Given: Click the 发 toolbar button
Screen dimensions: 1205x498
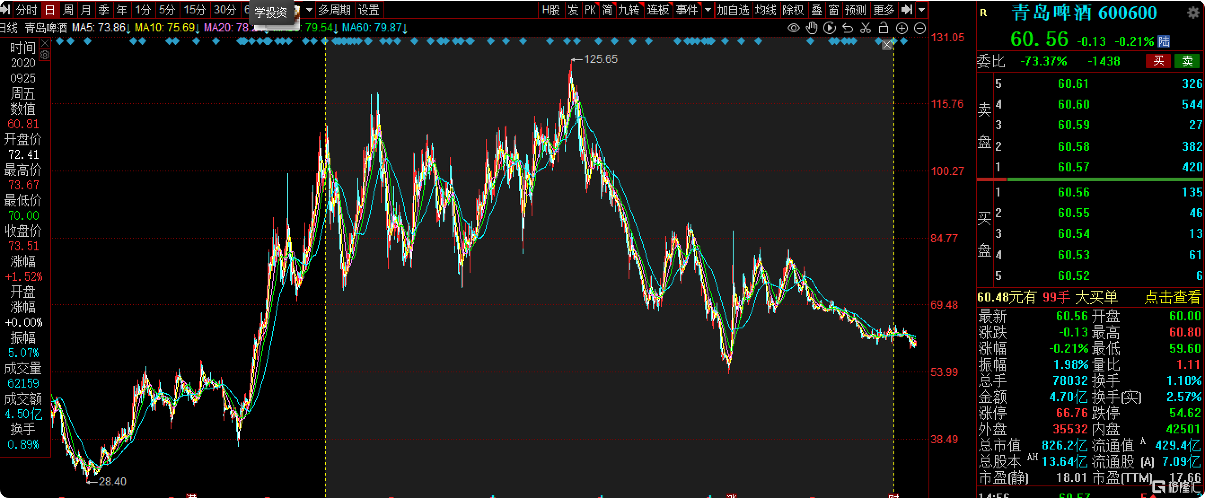Looking at the screenshot, I should (573, 10).
